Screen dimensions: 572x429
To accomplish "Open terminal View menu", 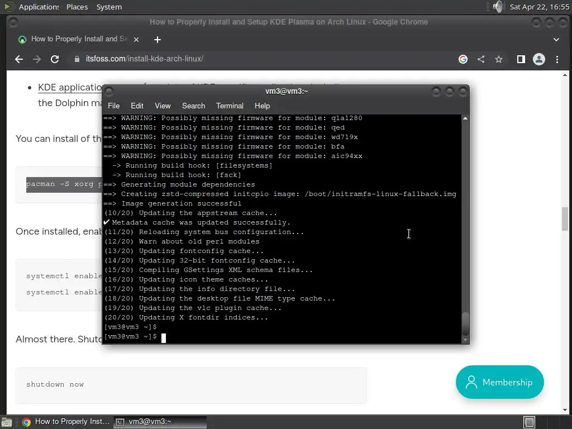I will pyautogui.click(x=163, y=106).
